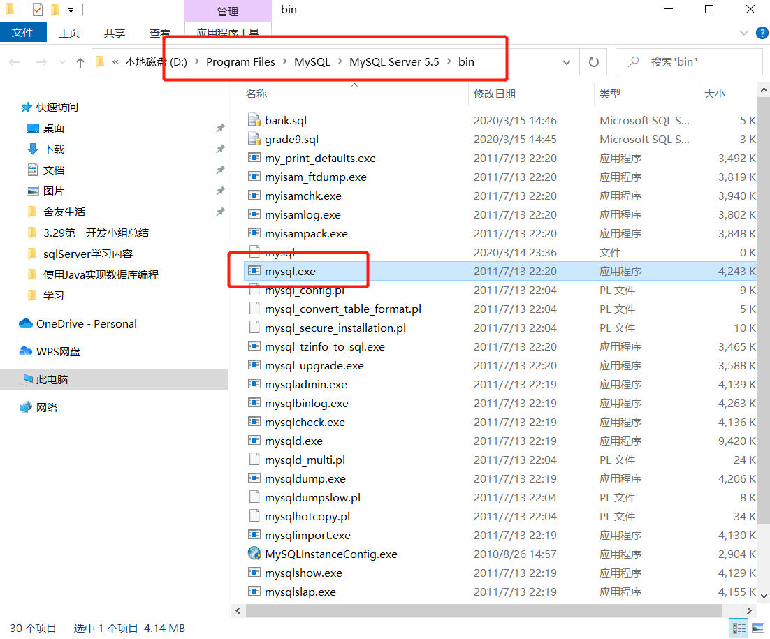Select mysqlhotcopy.pl file
This screenshot has width=770, height=639.
click(307, 516)
